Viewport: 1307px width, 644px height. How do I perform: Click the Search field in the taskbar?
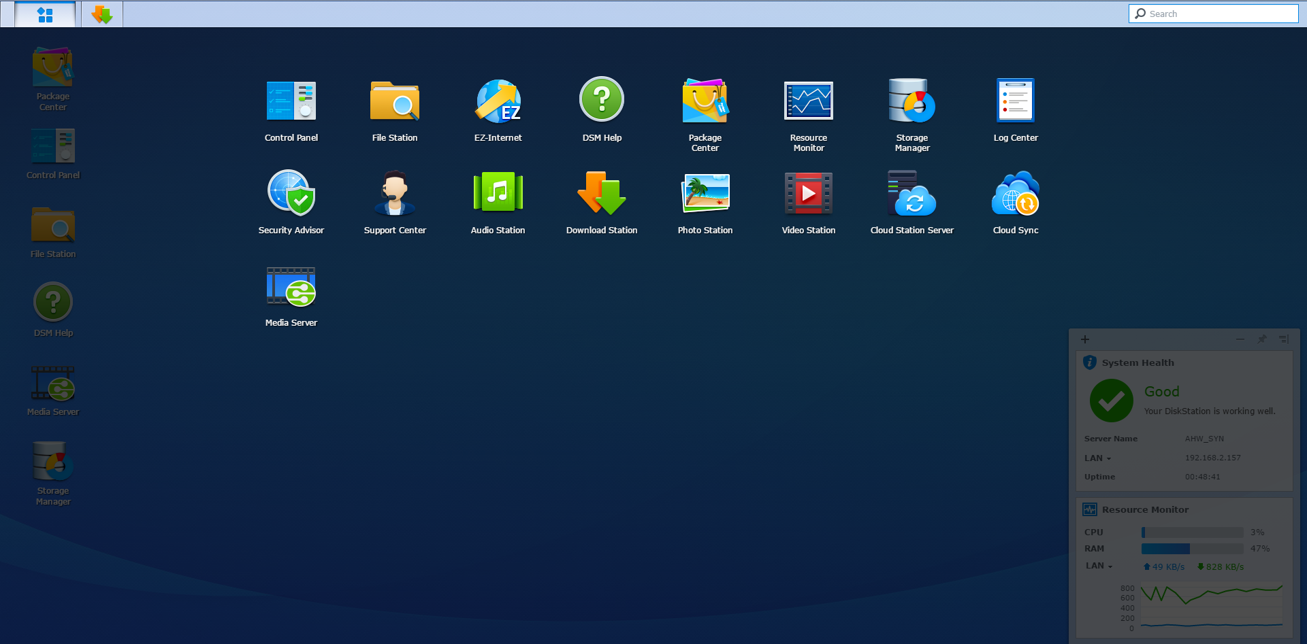(x=1214, y=14)
